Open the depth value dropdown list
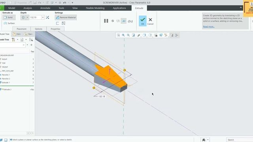Viewport: 253px width, 142px height. point(43,17)
